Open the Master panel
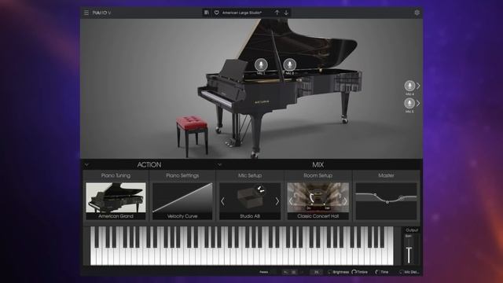This screenshot has width=503, height=283. click(386, 175)
